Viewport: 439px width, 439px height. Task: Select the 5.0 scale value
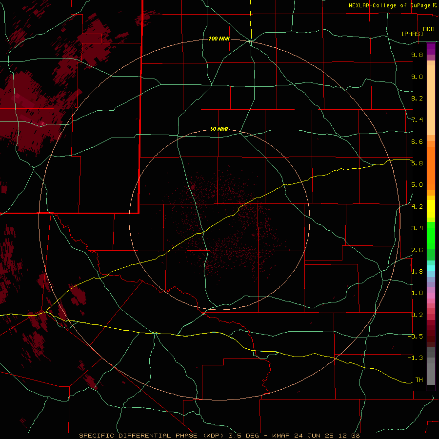click(x=417, y=185)
